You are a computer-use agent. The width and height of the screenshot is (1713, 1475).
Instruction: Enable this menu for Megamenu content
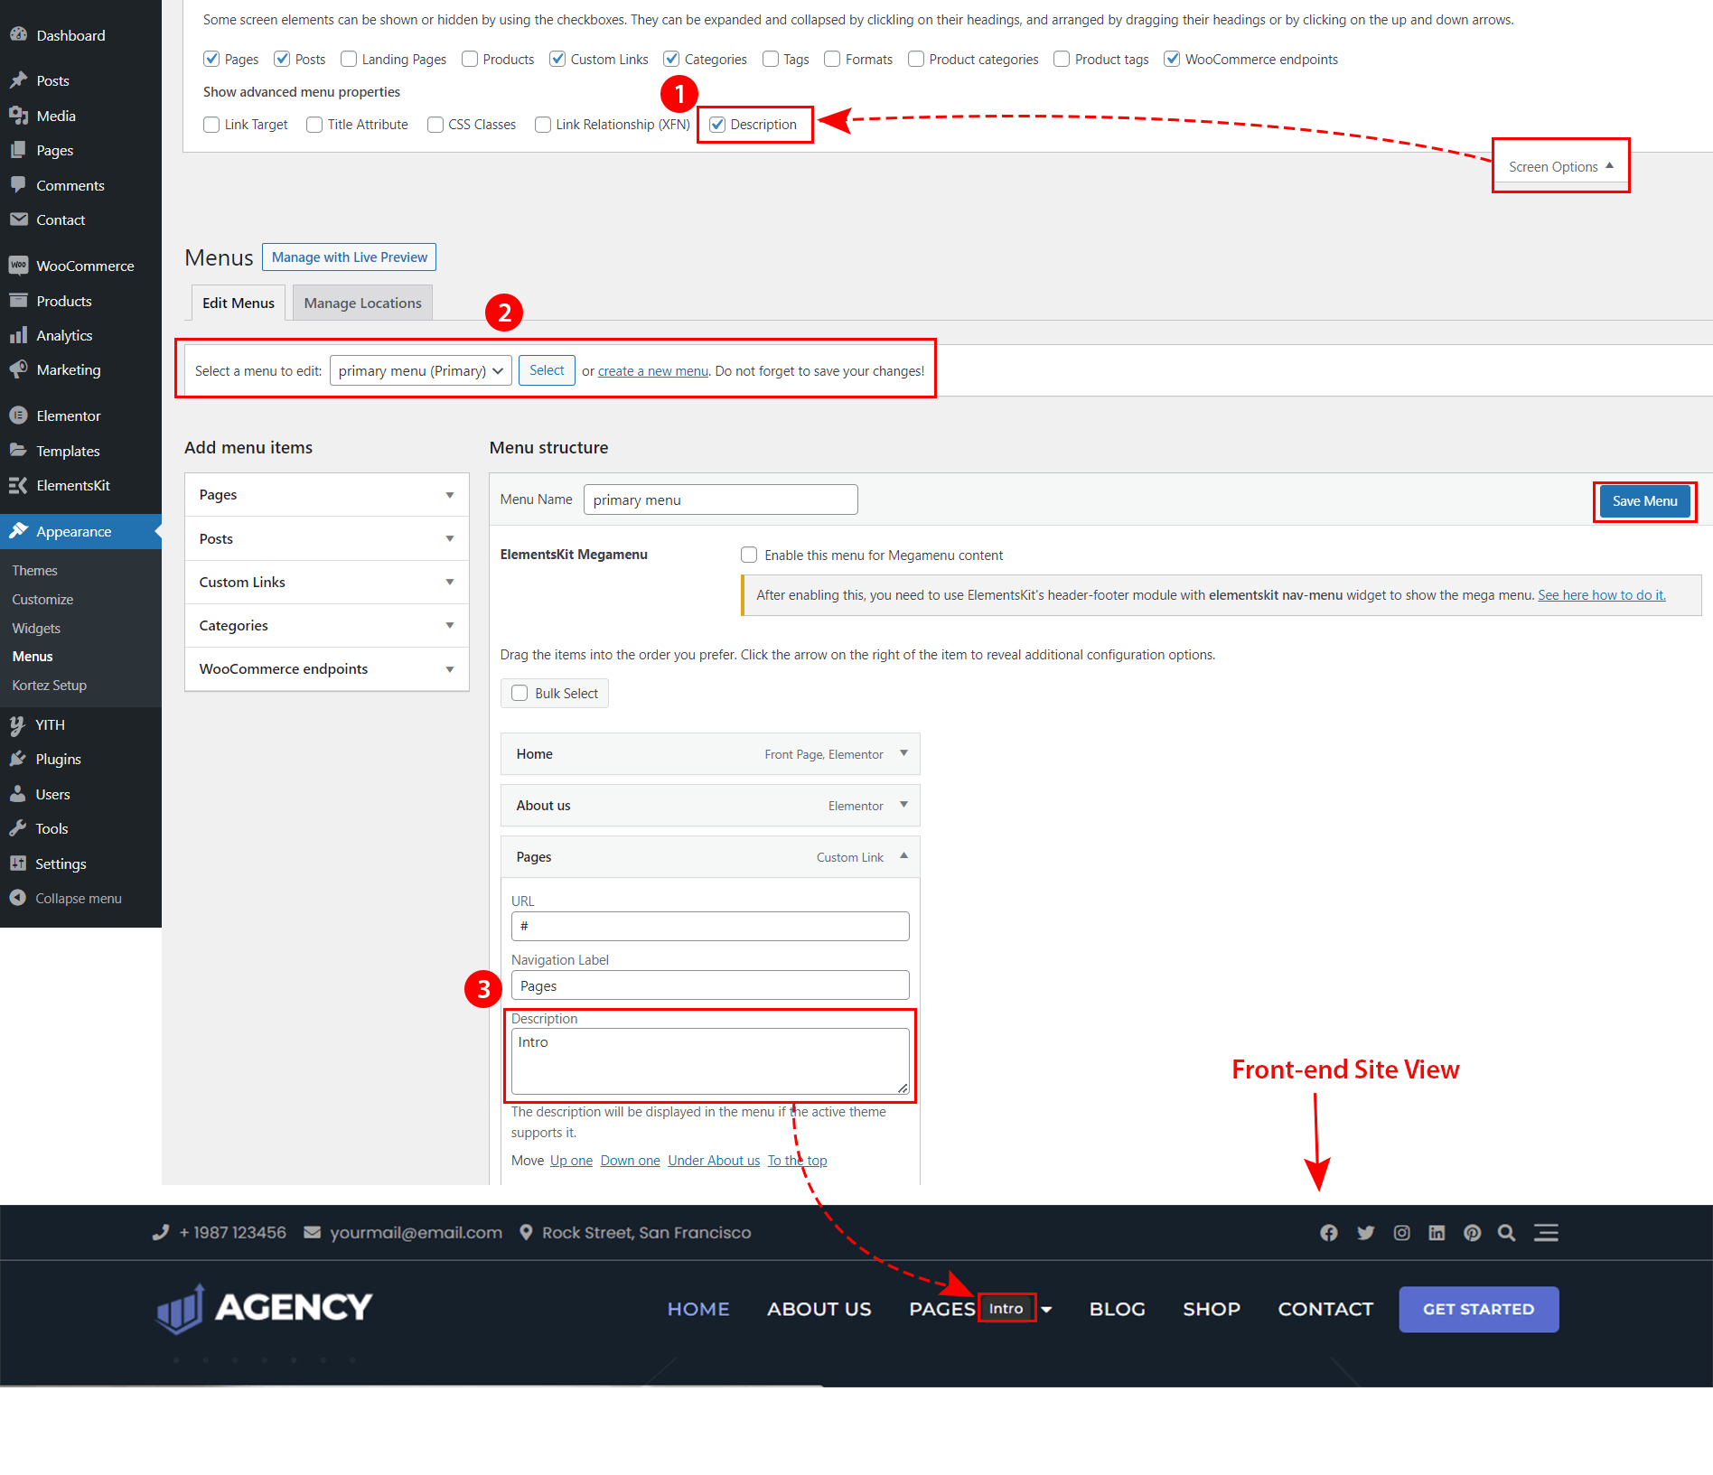(x=749, y=555)
